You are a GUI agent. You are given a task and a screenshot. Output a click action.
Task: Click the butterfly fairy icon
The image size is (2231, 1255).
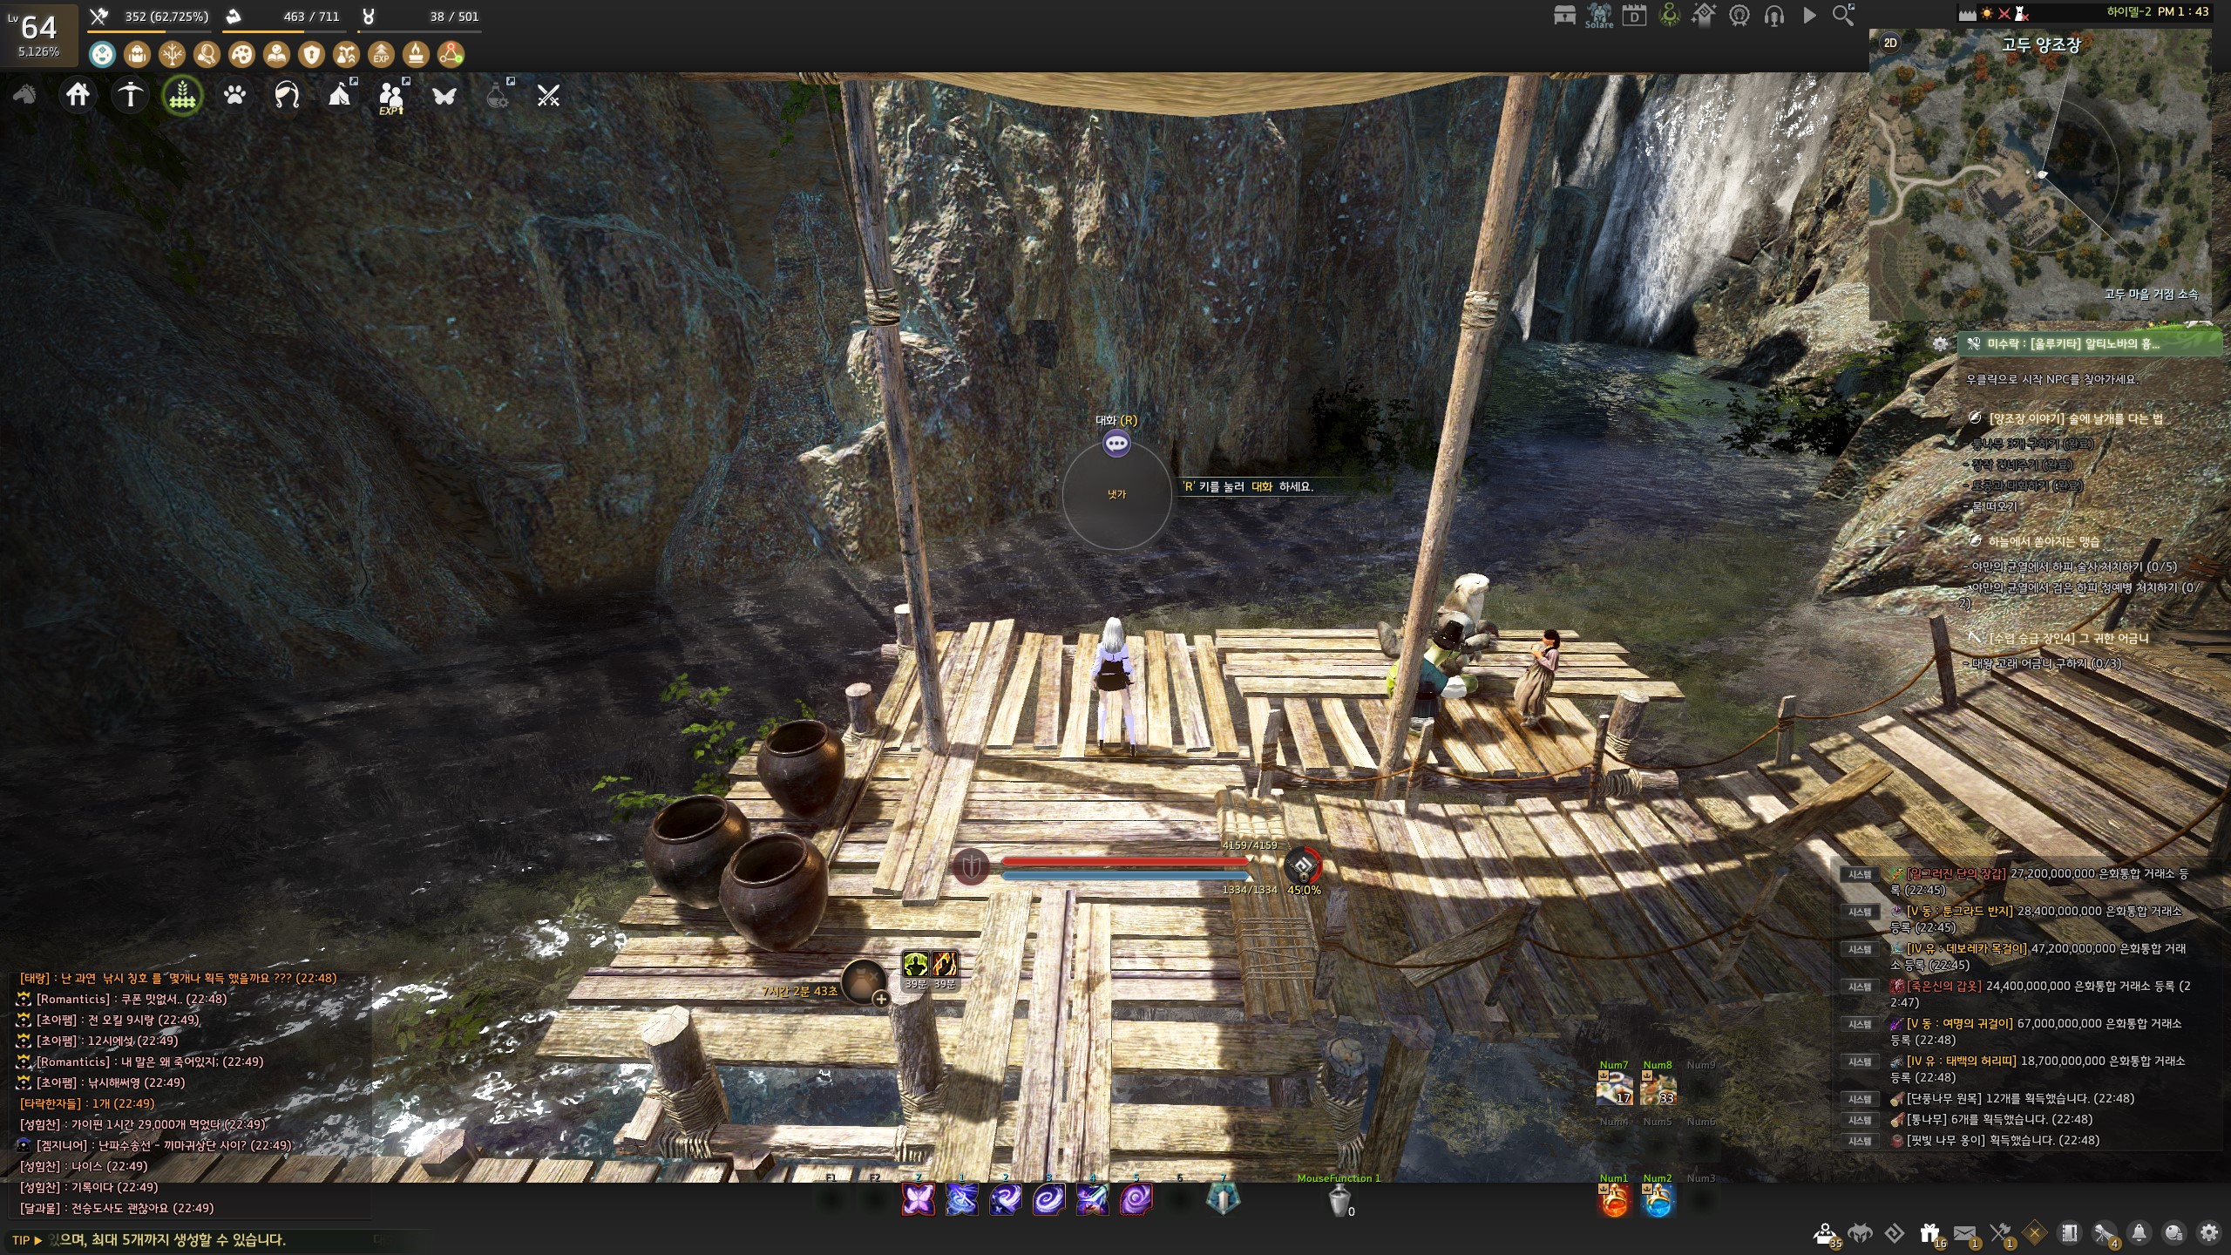point(444,94)
